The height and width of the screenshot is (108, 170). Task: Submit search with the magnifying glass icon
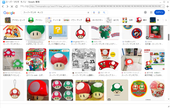coord(104,12)
